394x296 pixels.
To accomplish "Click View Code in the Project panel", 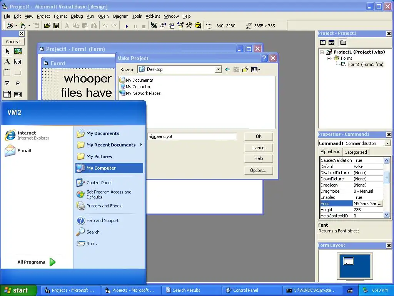I will click(323, 42).
